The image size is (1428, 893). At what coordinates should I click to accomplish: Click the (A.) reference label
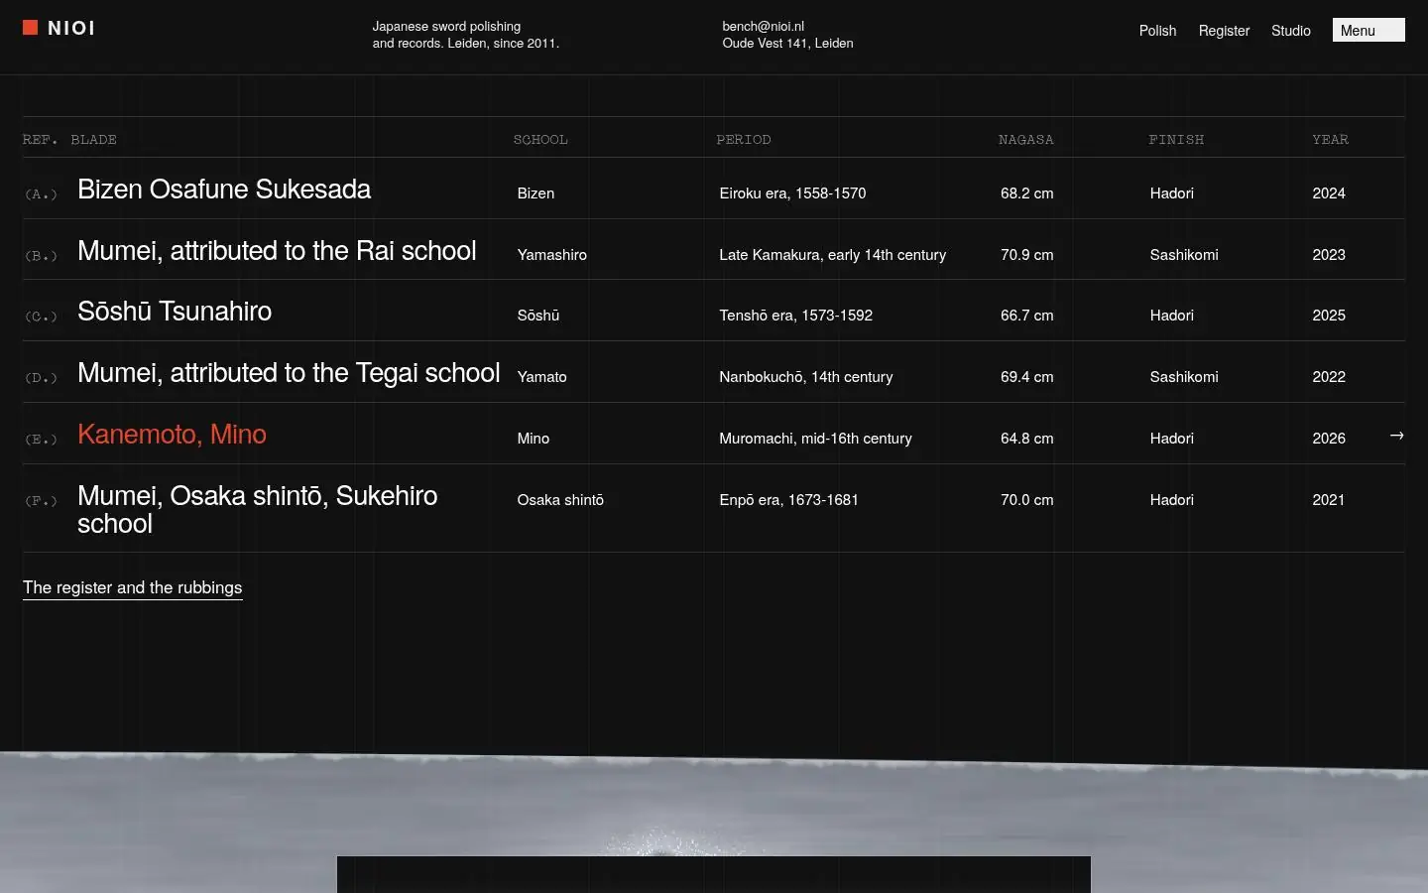(41, 194)
